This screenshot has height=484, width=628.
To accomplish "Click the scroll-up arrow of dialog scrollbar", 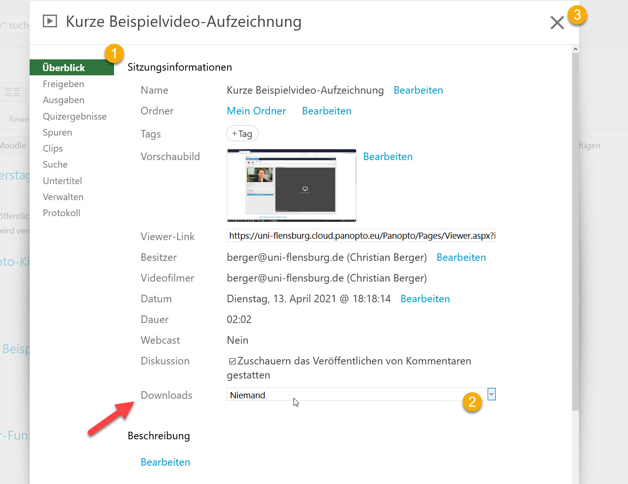I will click(575, 49).
